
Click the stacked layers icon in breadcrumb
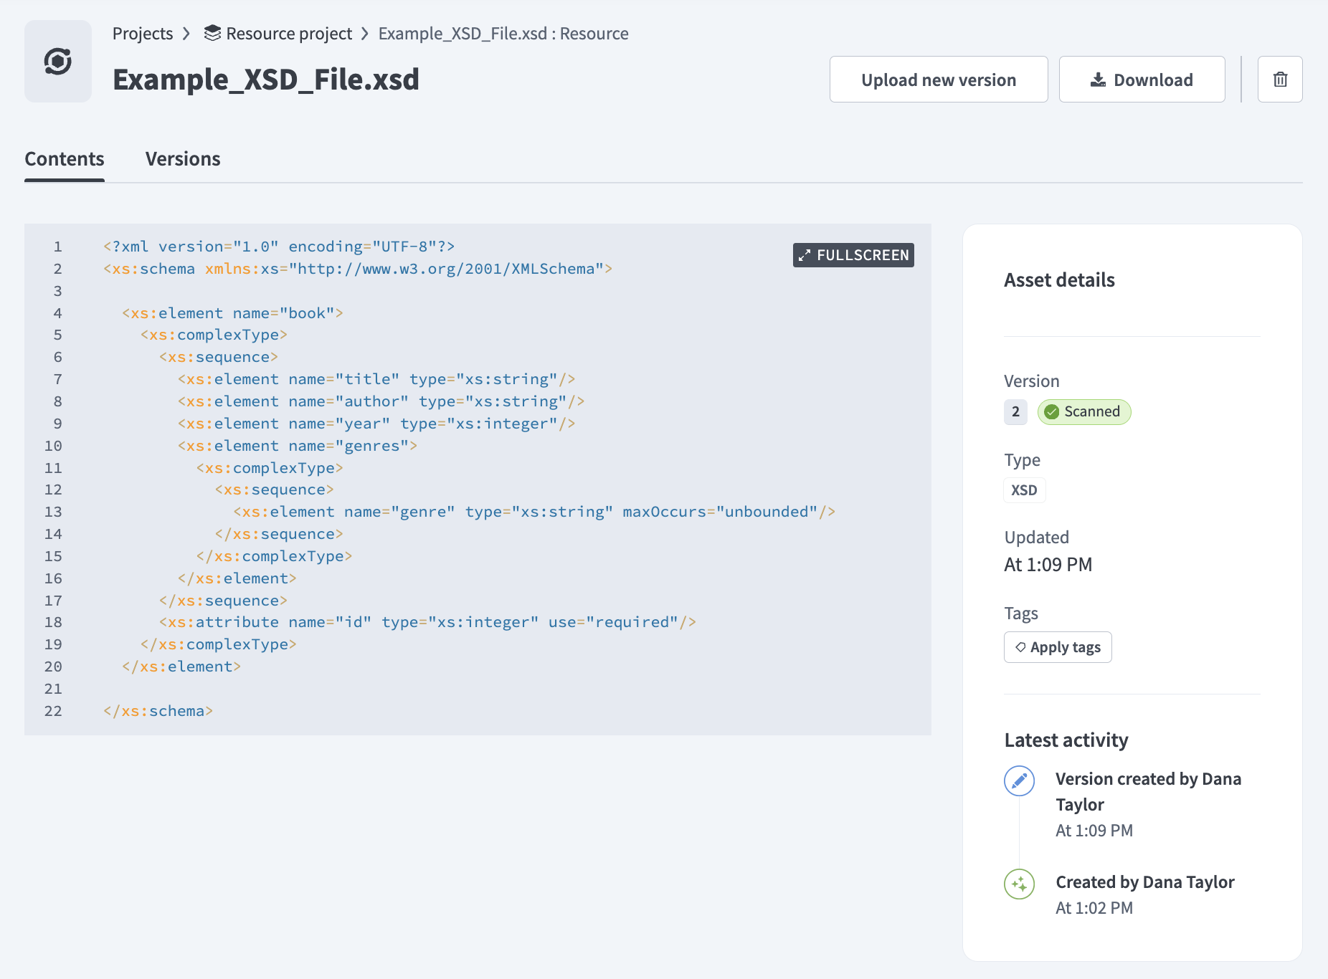click(212, 34)
